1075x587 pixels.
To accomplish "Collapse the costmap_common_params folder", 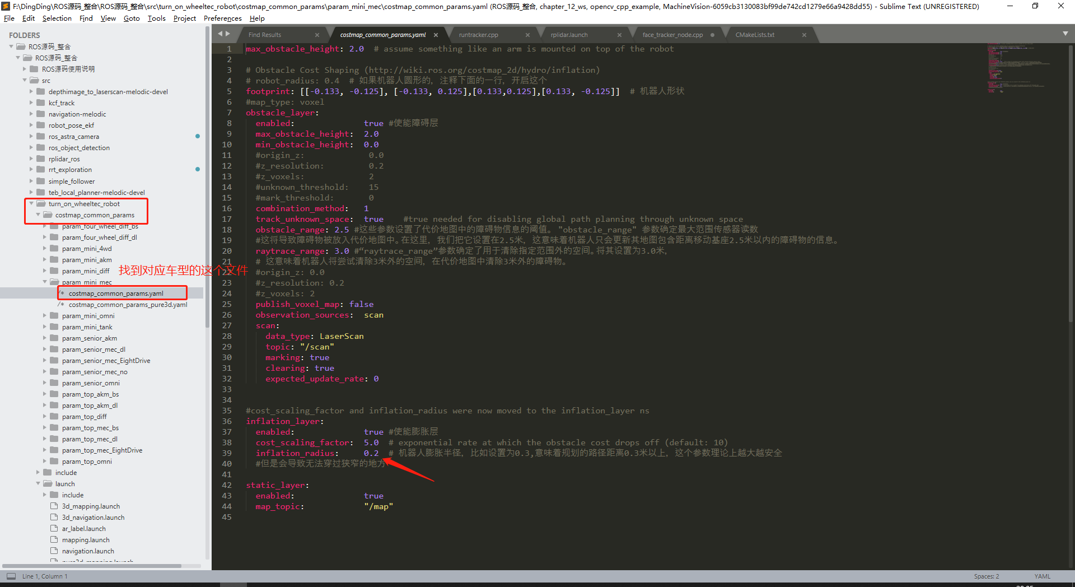I will (x=38, y=215).
